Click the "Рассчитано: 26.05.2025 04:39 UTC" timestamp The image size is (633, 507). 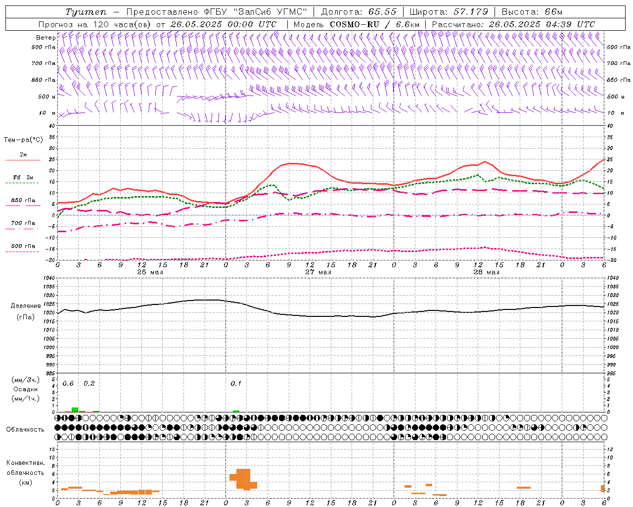click(x=513, y=24)
